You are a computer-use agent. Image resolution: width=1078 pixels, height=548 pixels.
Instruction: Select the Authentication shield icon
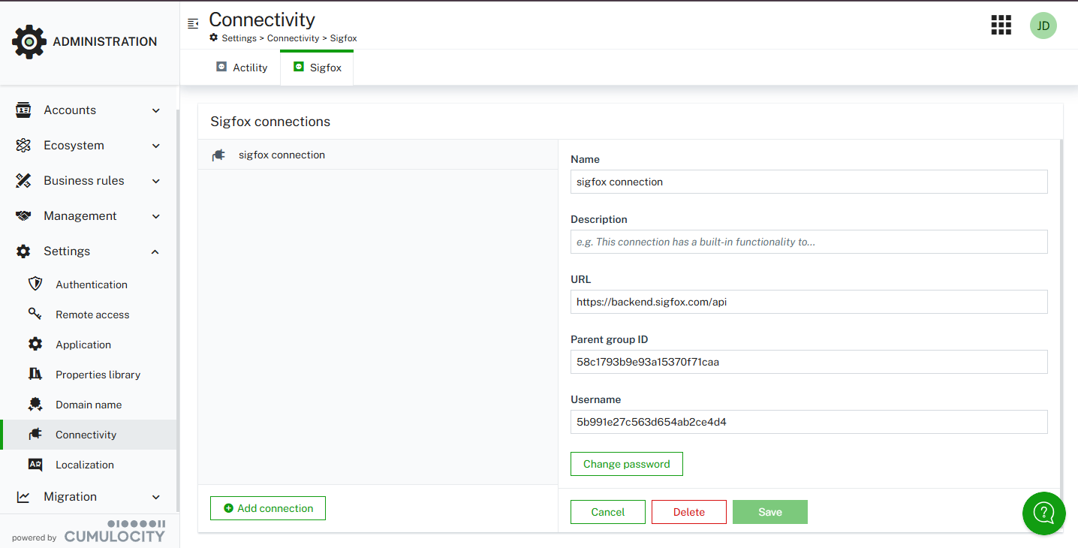[x=35, y=284]
